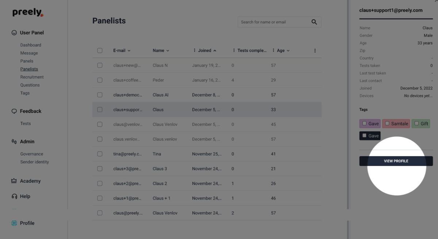
Task: Open the Name column dropdown arrow
Action: pyautogui.click(x=168, y=51)
